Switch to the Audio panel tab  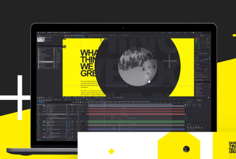(x=201, y=35)
